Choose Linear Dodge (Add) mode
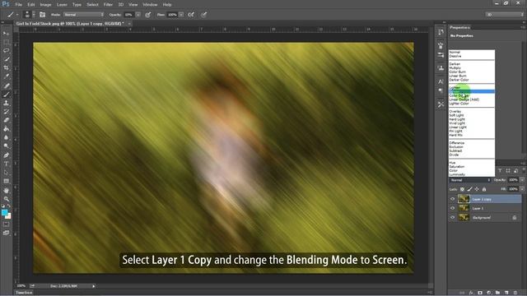Screen dimensions: 527x296 (x=472, y=99)
